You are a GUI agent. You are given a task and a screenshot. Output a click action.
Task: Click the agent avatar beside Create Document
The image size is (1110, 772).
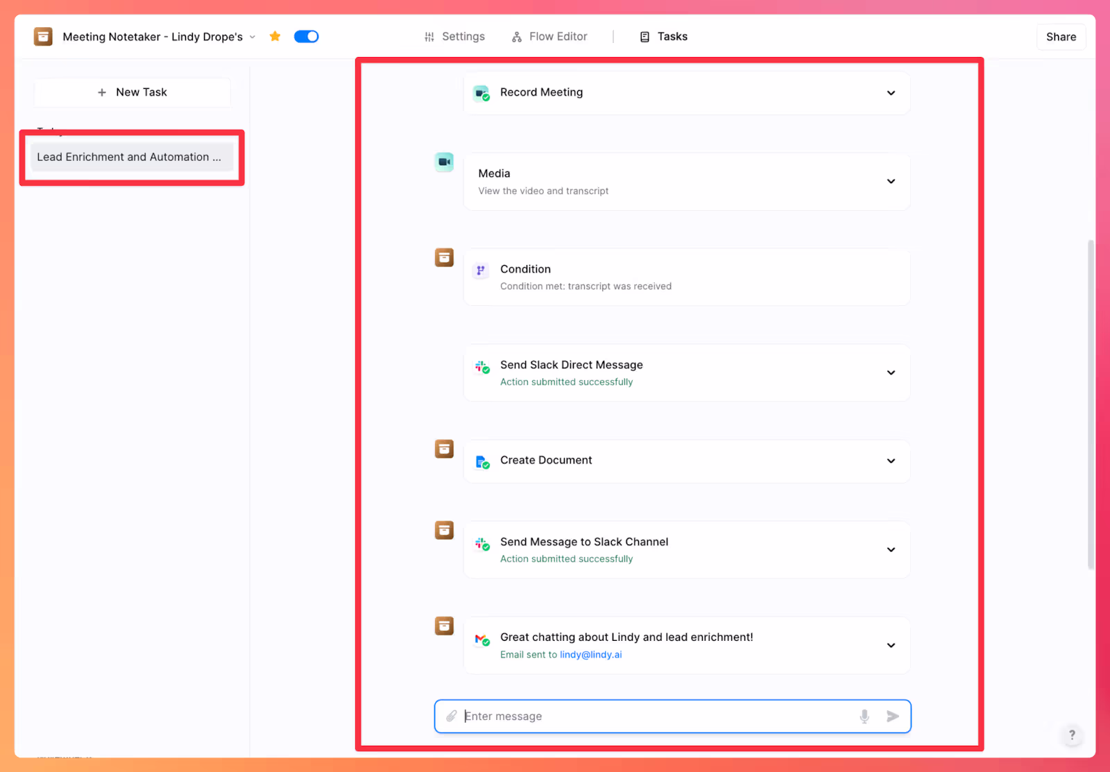pos(444,449)
